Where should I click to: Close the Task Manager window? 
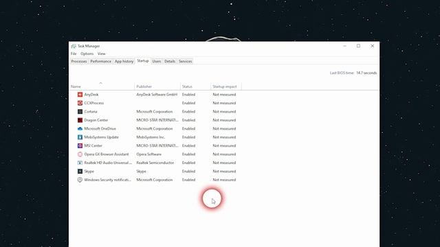[x=373, y=46]
